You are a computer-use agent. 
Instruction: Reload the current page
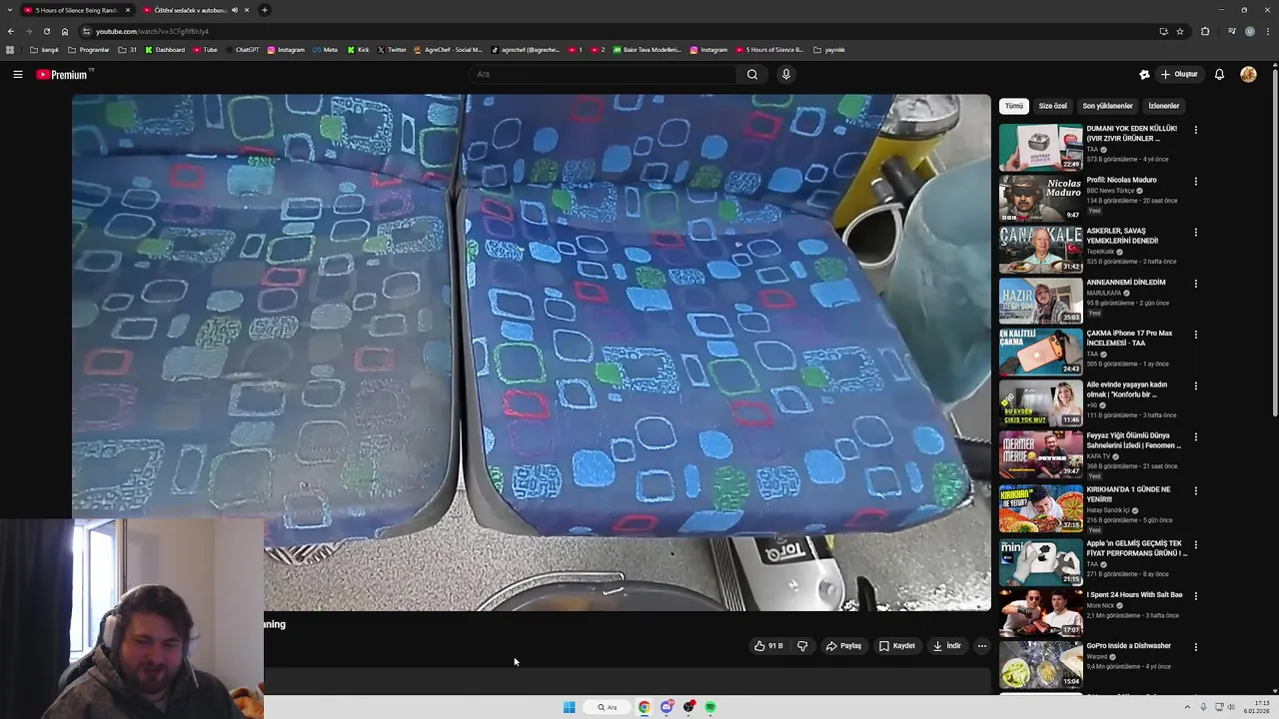pyautogui.click(x=46, y=31)
